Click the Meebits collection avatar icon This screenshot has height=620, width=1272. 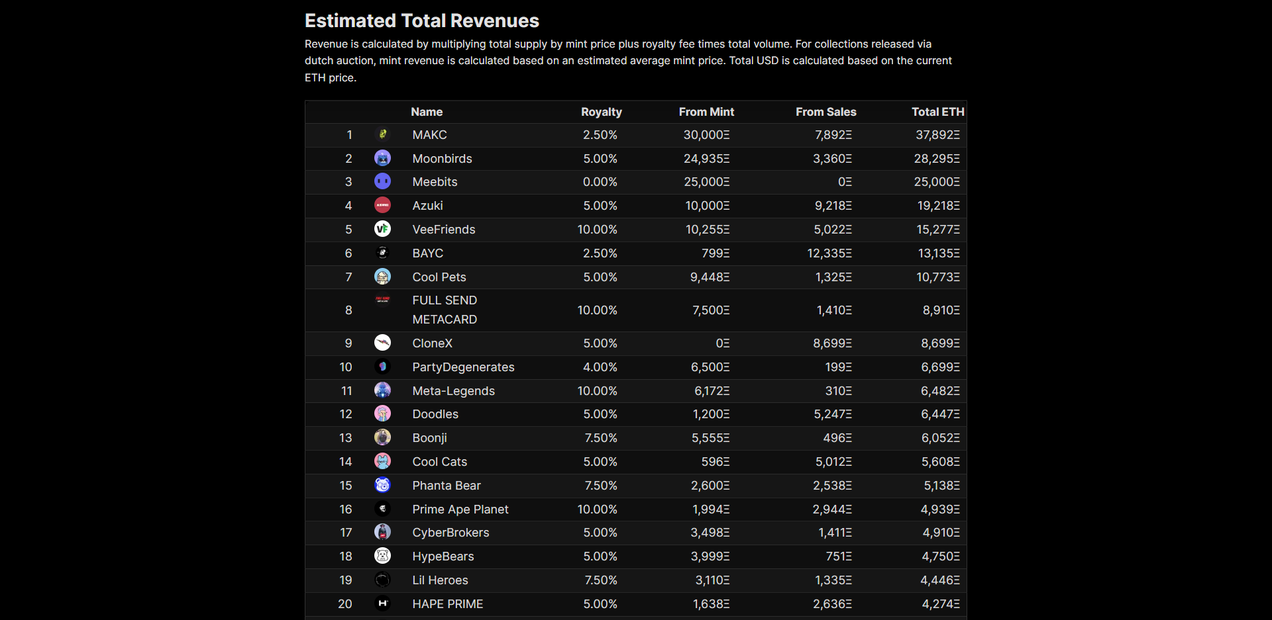point(382,181)
